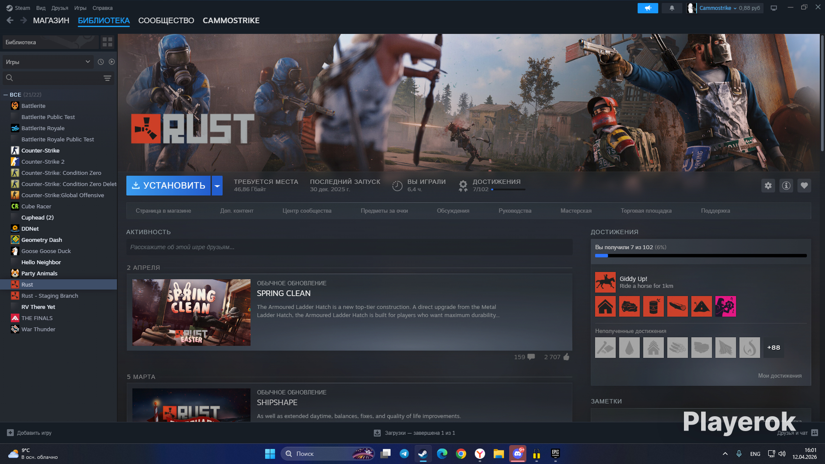825x464 pixels.
Task: Open Discord from the taskbar
Action: (517, 454)
